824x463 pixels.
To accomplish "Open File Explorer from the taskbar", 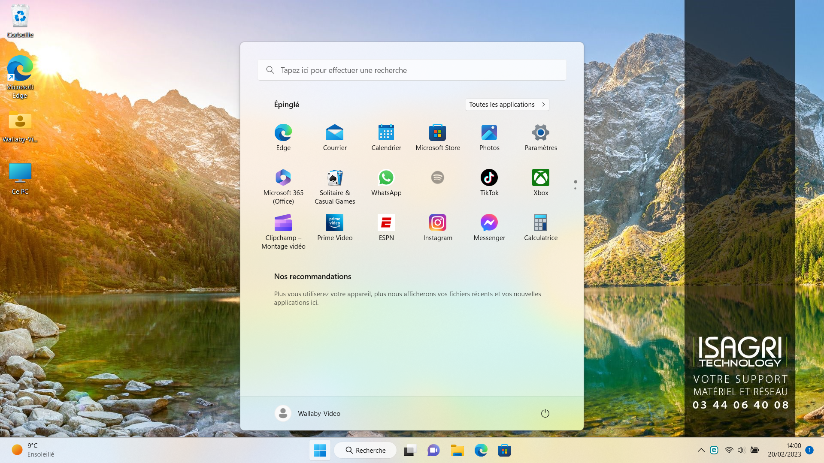I will click(x=457, y=450).
